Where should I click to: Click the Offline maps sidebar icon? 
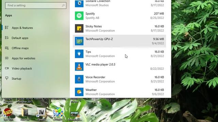[x=7, y=48]
